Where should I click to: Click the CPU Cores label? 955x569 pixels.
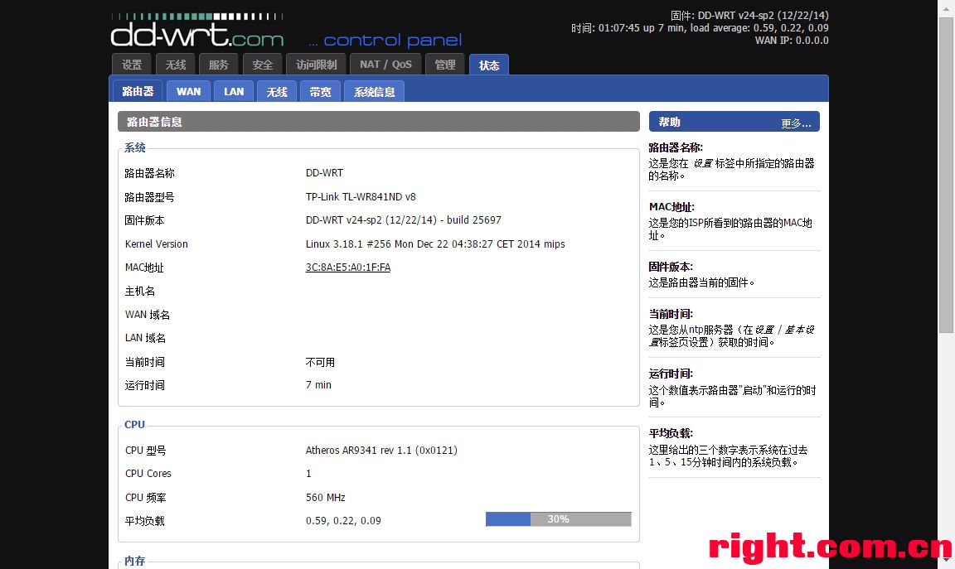click(x=148, y=474)
